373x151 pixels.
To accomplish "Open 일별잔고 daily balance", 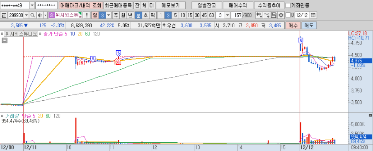I will click(206, 5).
